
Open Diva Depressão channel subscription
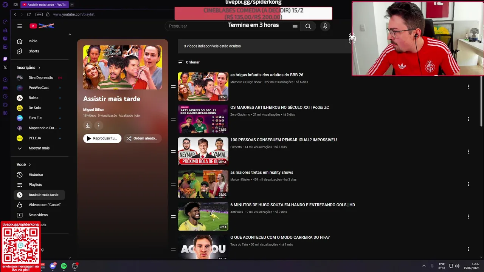click(39, 77)
